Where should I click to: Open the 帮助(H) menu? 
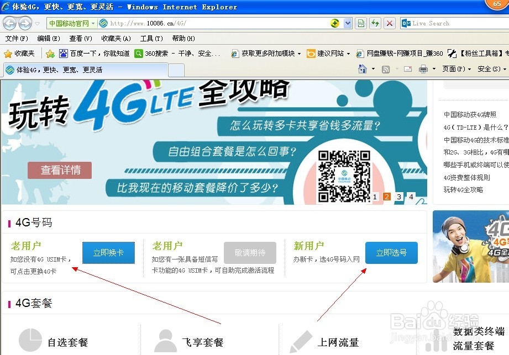tap(183, 39)
